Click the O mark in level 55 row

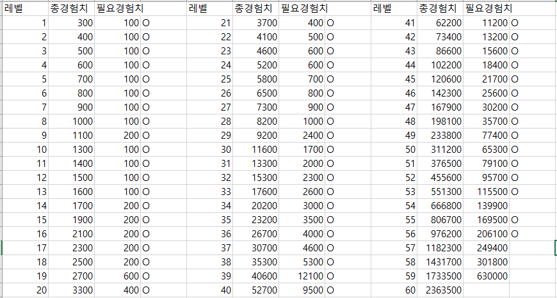point(515,219)
